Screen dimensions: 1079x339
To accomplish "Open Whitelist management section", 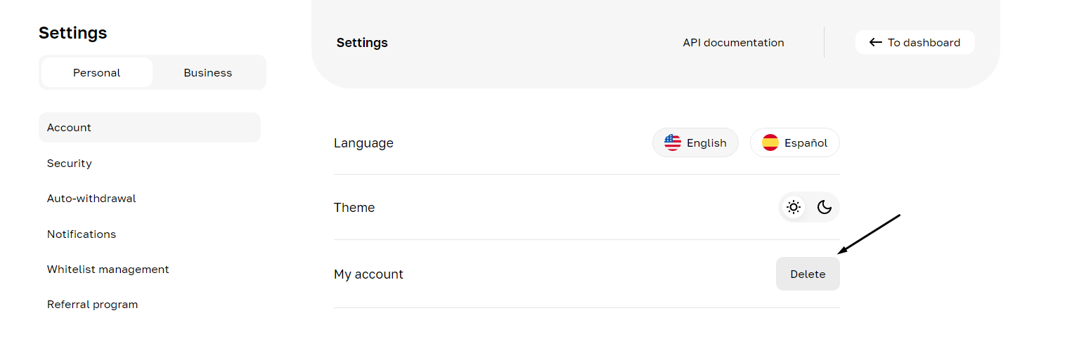I will click(108, 269).
